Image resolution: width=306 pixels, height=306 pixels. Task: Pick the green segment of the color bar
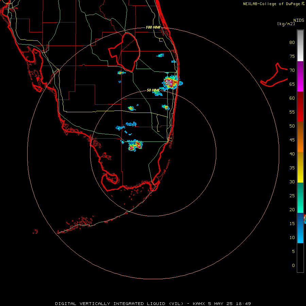click(x=300, y=198)
